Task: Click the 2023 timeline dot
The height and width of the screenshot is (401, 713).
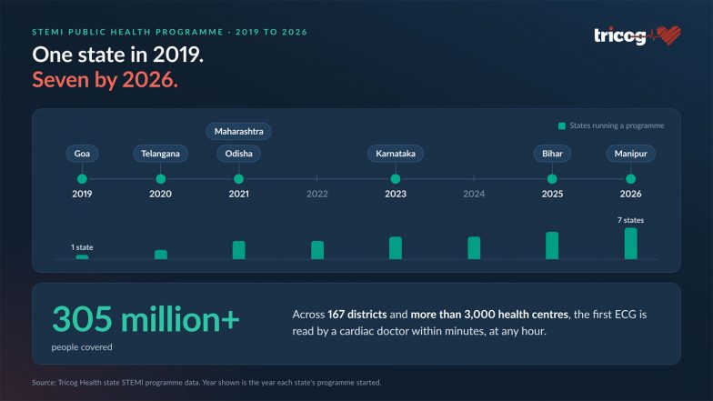Action: click(396, 179)
